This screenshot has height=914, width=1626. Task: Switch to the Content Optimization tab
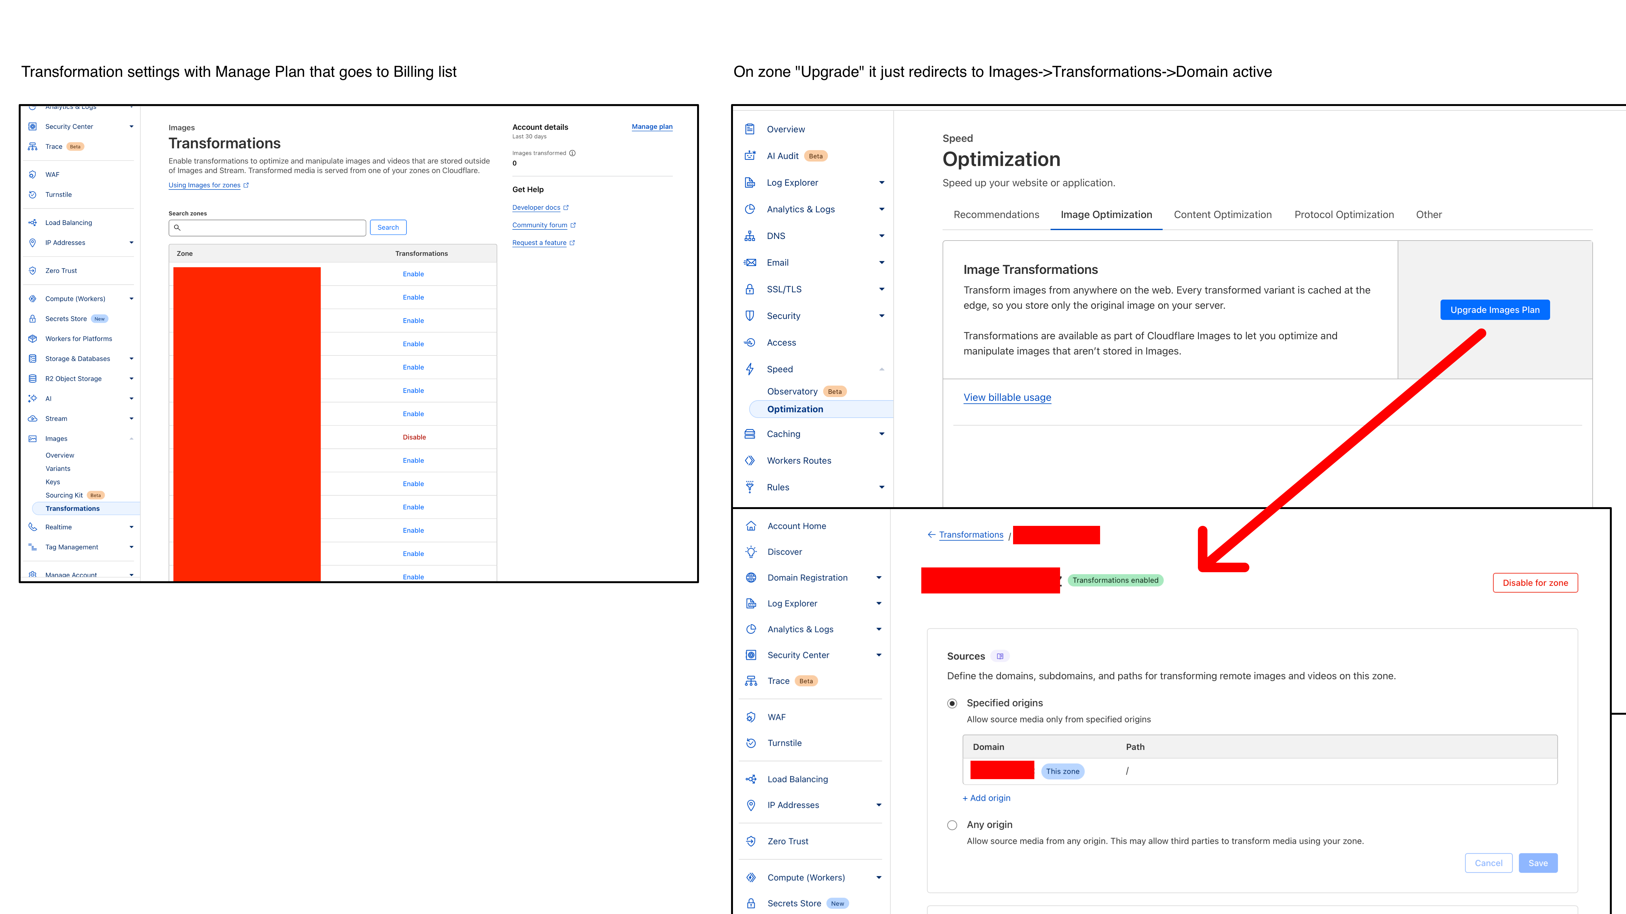pos(1223,215)
